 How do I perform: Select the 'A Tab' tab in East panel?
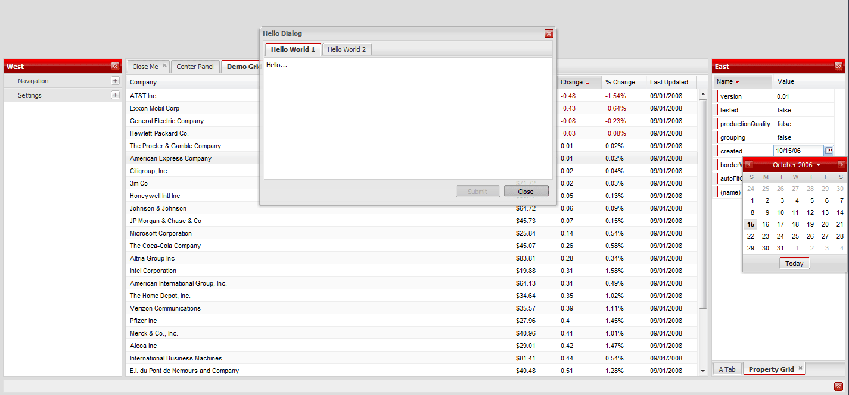[727, 369]
